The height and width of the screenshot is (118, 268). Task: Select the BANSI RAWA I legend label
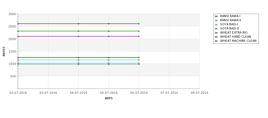[230, 16]
